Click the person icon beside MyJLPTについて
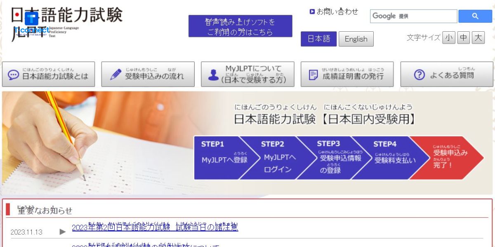 [213, 75]
